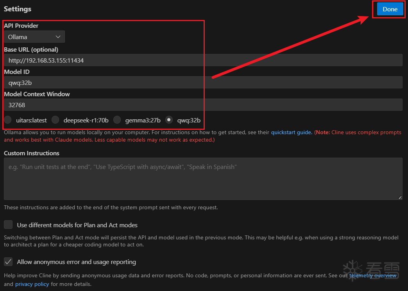Click the API Provider label

pos(21,25)
